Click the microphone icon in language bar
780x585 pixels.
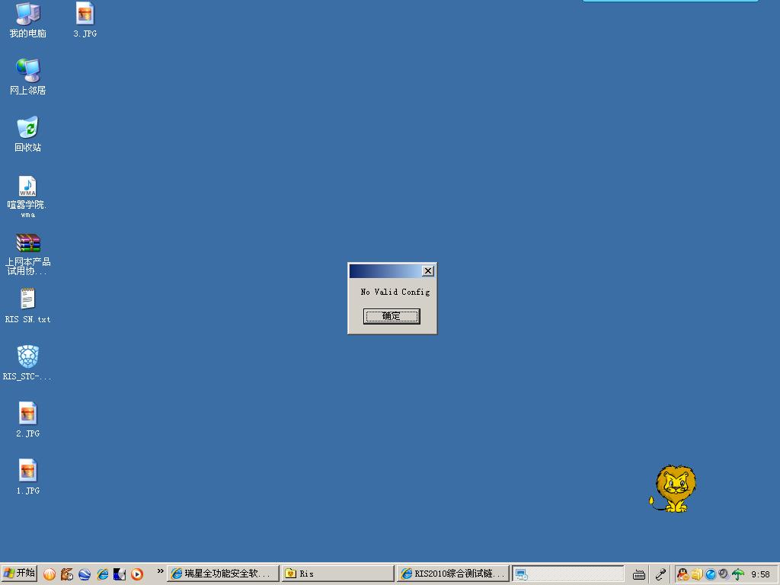tap(660, 574)
